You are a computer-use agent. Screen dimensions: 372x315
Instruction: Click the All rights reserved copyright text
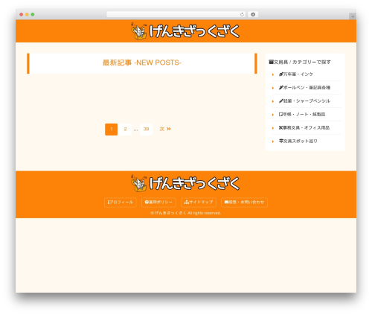186,213
